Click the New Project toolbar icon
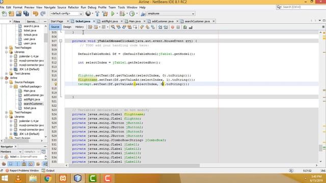Viewport: 326px width, 183px height. coord(11,14)
